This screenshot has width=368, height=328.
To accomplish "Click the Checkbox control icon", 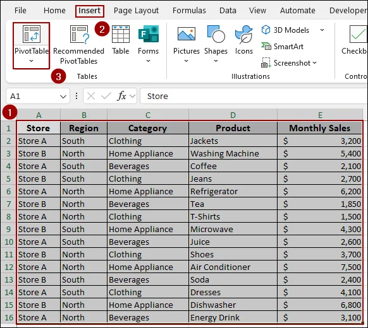I will 359,34.
